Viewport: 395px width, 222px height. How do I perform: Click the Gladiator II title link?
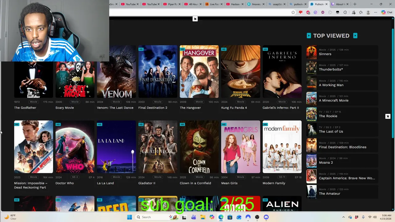coord(147,183)
